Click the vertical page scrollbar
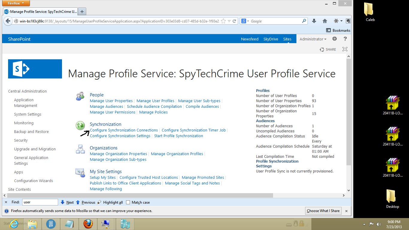The width and height of the screenshot is (409, 230). (x=348, y=112)
